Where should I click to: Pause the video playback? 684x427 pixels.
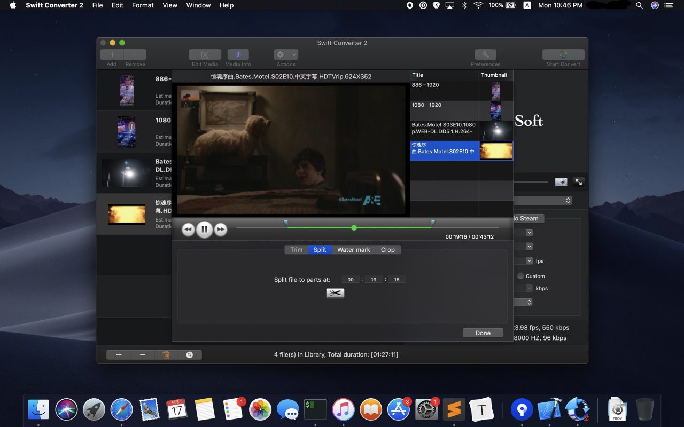[204, 230]
